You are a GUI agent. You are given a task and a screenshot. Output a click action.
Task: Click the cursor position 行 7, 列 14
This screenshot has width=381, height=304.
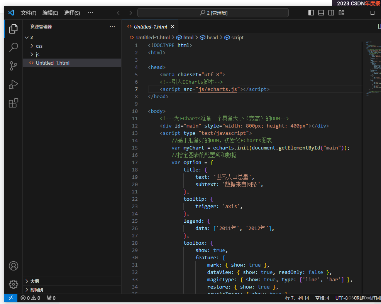tap(297, 298)
